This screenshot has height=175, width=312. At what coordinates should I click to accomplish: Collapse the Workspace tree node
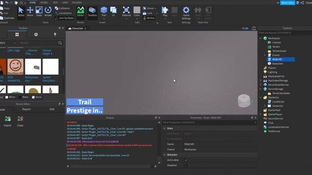point(260,38)
